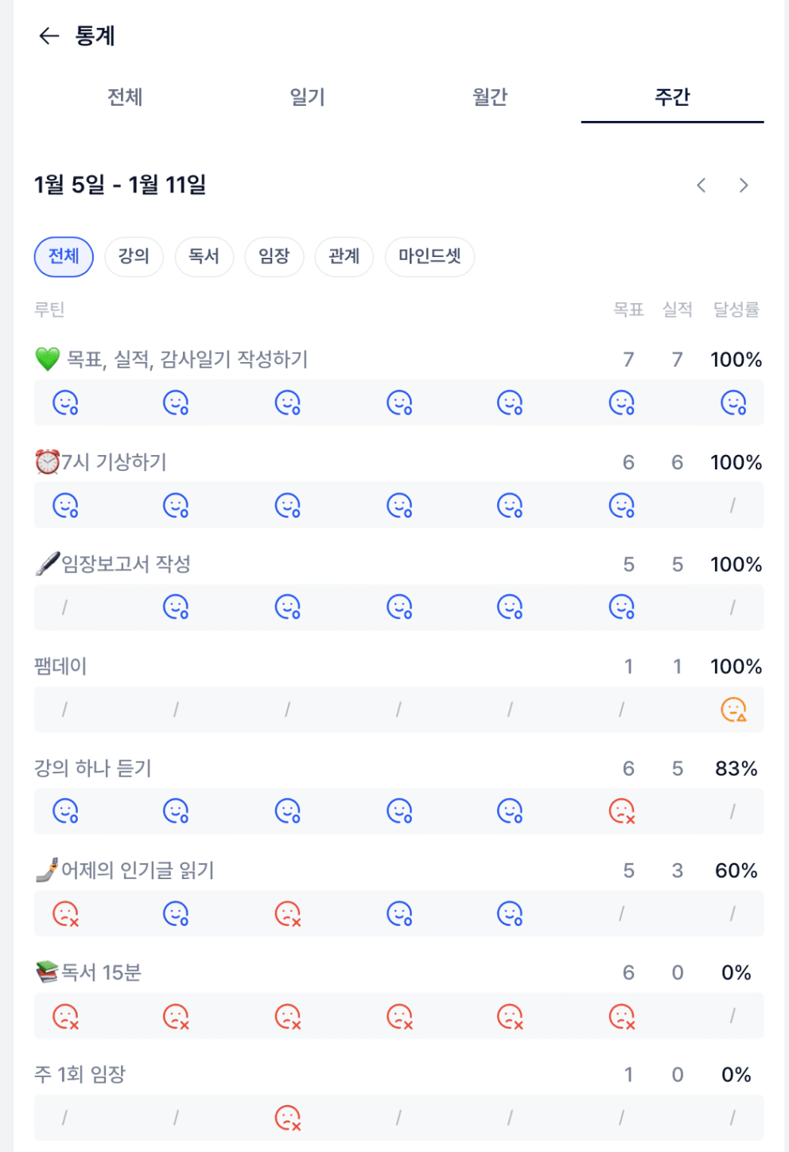Viewport: 789px width, 1152px height.
Task: Go to previous week with left chevron
Action: [701, 185]
